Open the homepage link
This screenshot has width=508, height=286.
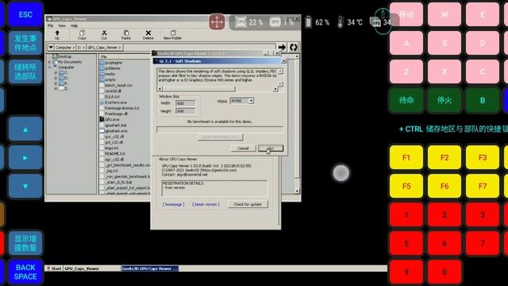pyautogui.click(x=173, y=204)
